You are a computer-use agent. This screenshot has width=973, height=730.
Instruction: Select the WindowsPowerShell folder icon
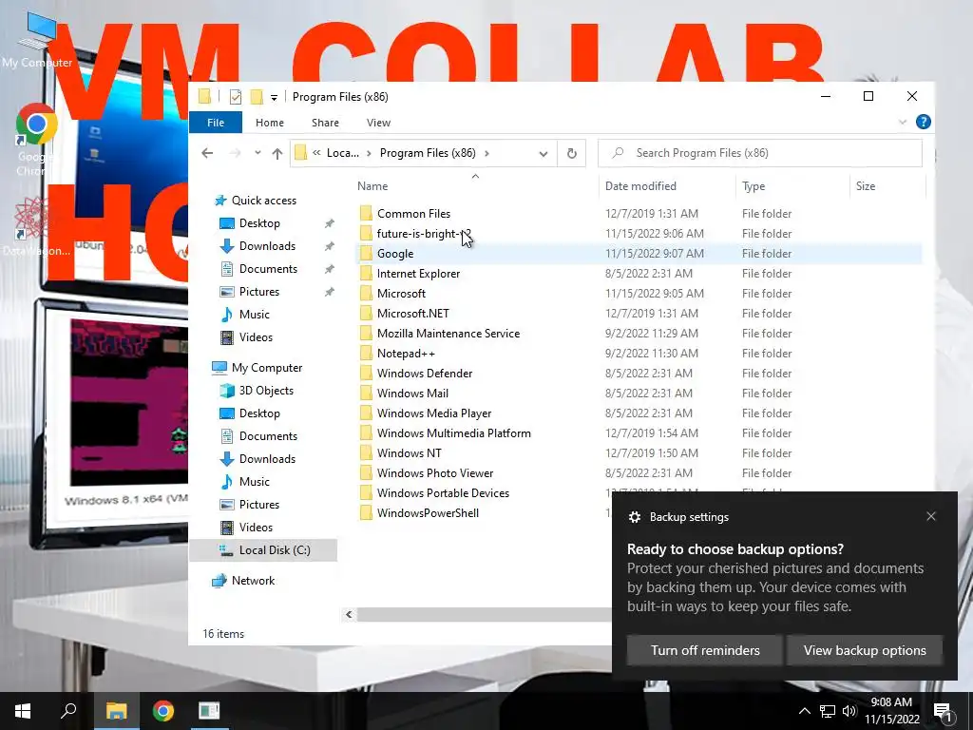click(x=366, y=512)
